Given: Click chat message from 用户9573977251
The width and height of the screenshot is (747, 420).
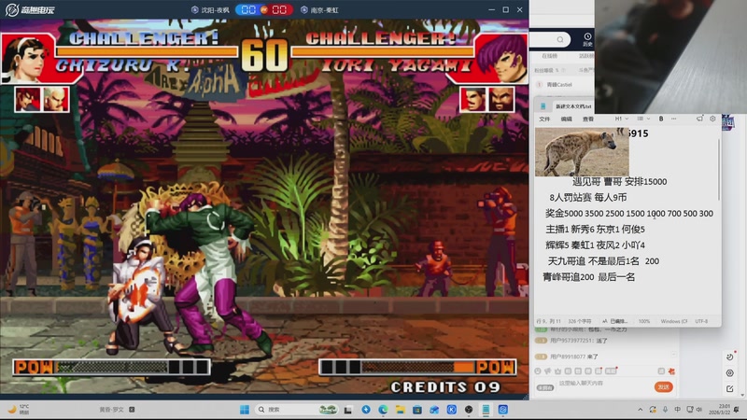Looking at the screenshot, I should pyautogui.click(x=571, y=341).
